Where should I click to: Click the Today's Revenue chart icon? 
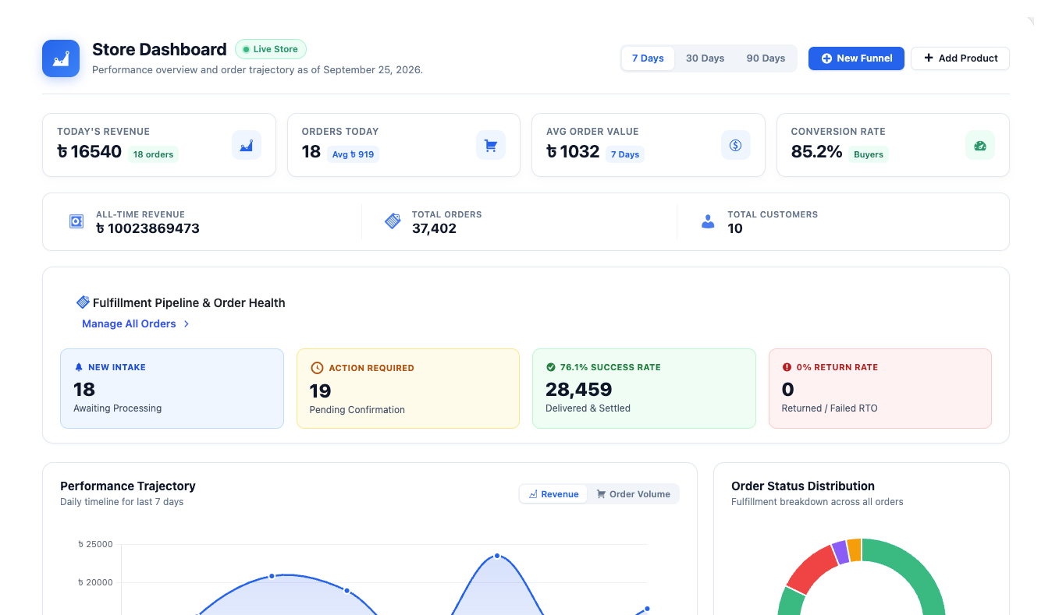[x=247, y=145]
